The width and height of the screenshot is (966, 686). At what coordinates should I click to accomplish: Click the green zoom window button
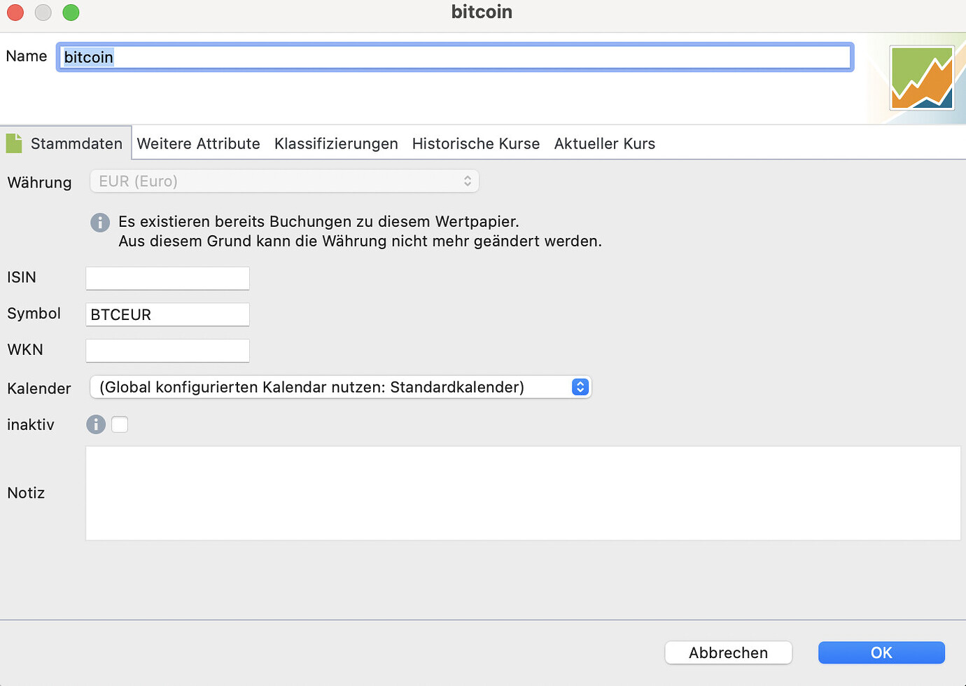click(x=71, y=13)
